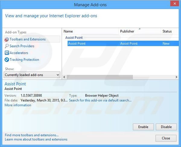The image size is (181, 147).
Task: Click Assist Point publisher cell in row
Action: 129,43
